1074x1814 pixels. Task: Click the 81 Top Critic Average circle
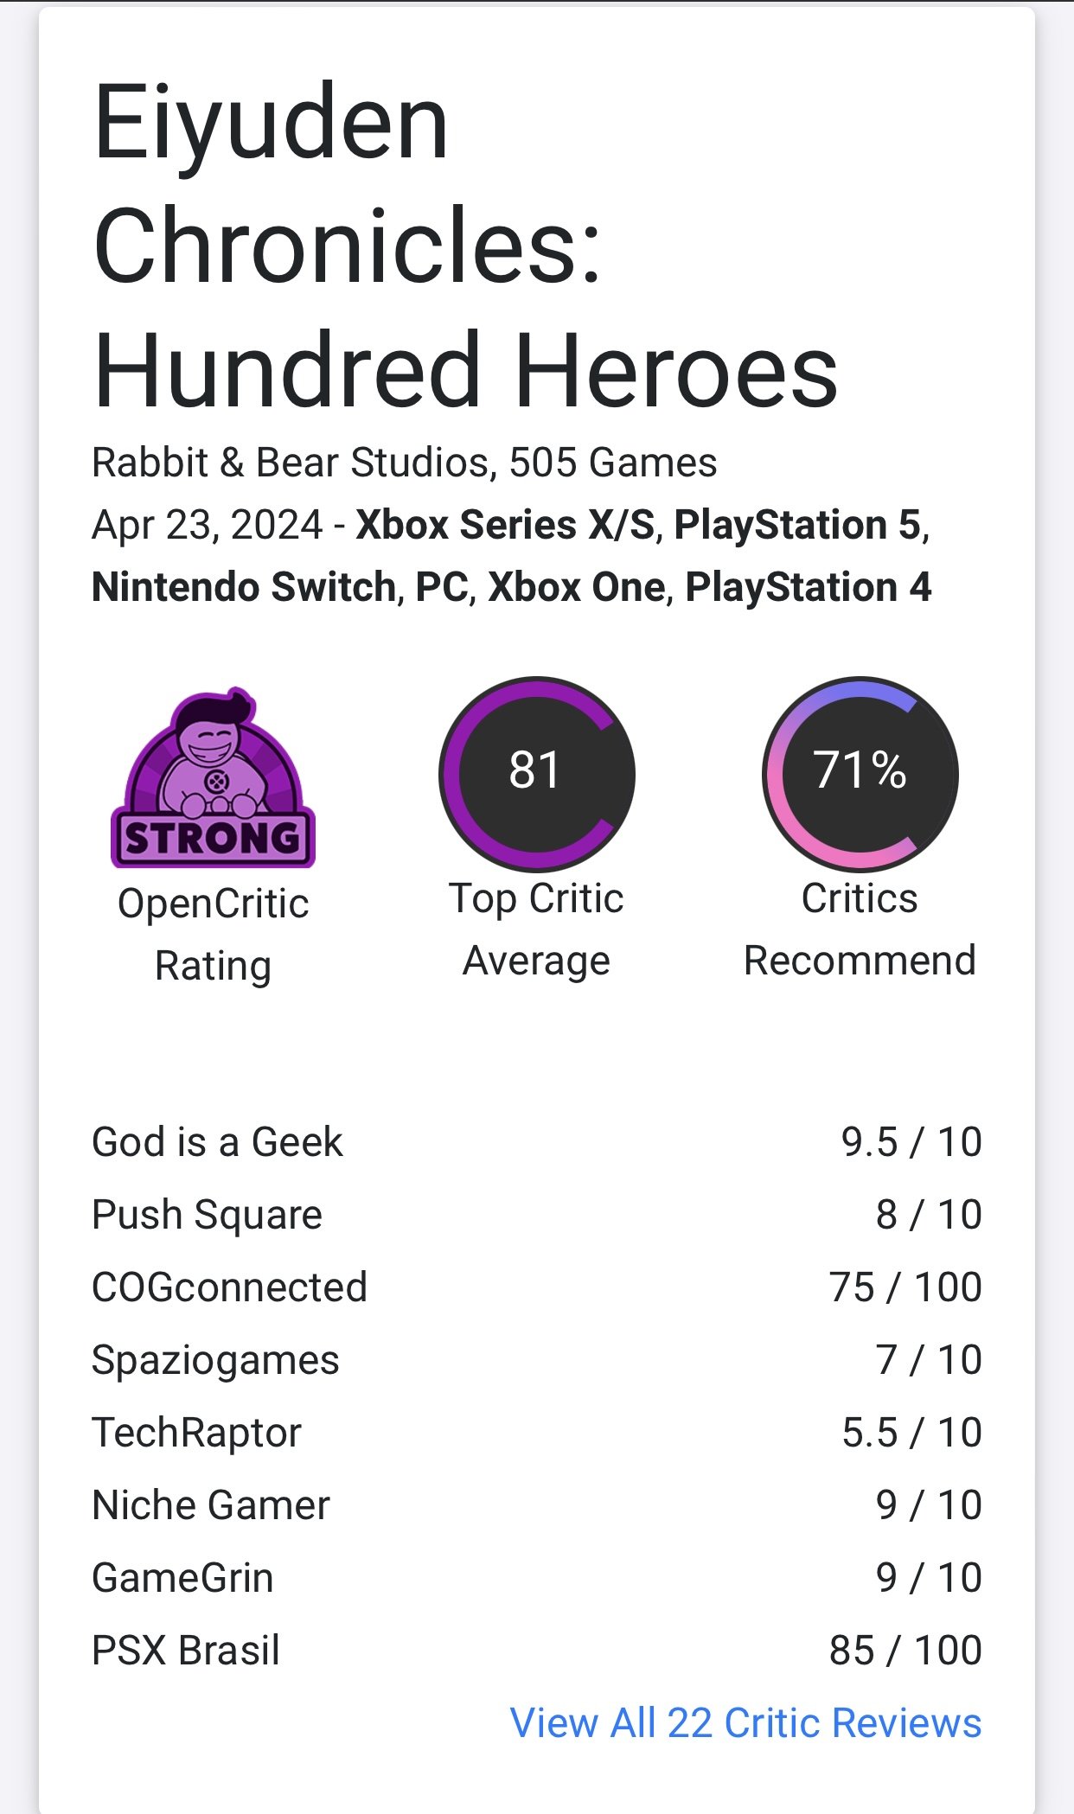pyautogui.click(x=536, y=773)
